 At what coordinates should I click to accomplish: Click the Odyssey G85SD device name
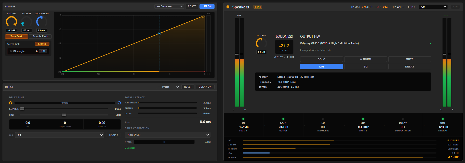click(329, 43)
